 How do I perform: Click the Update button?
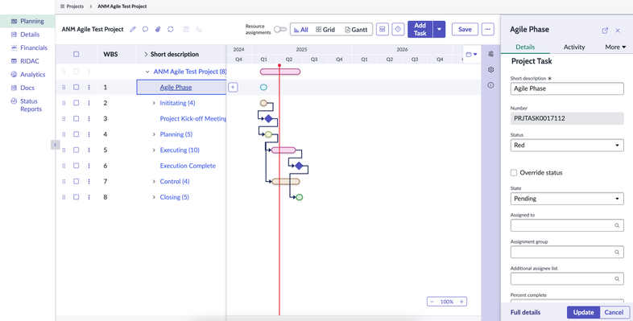(583, 312)
